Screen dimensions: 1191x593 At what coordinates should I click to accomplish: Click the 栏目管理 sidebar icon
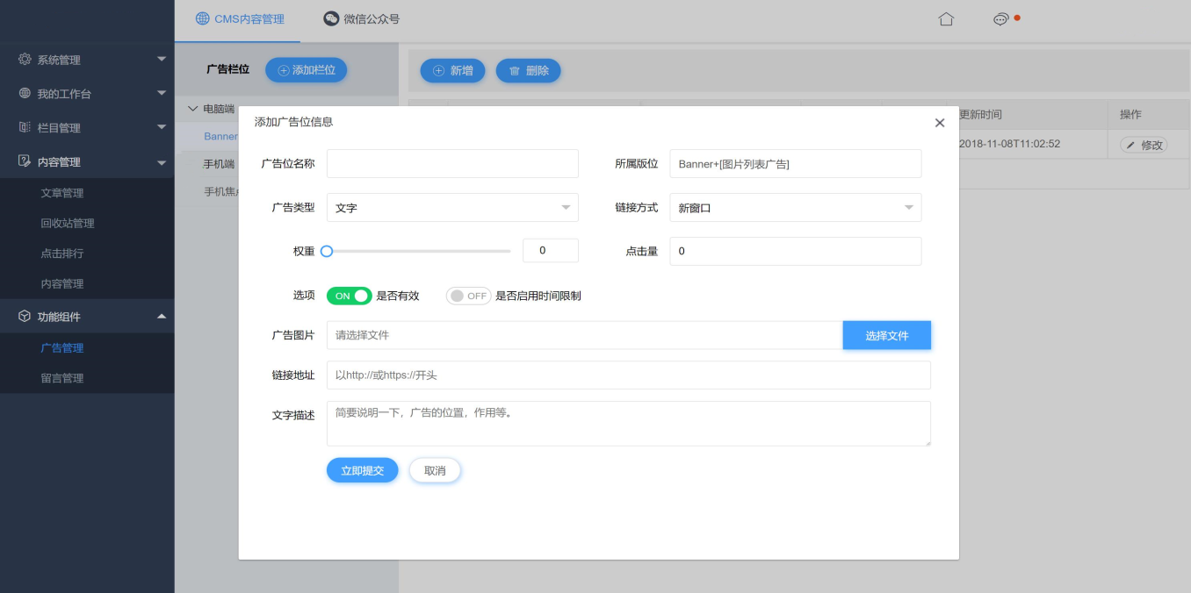25,127
